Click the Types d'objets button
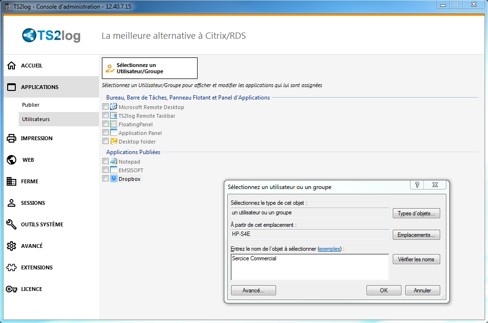488x323 pixels. click(416, 213)
